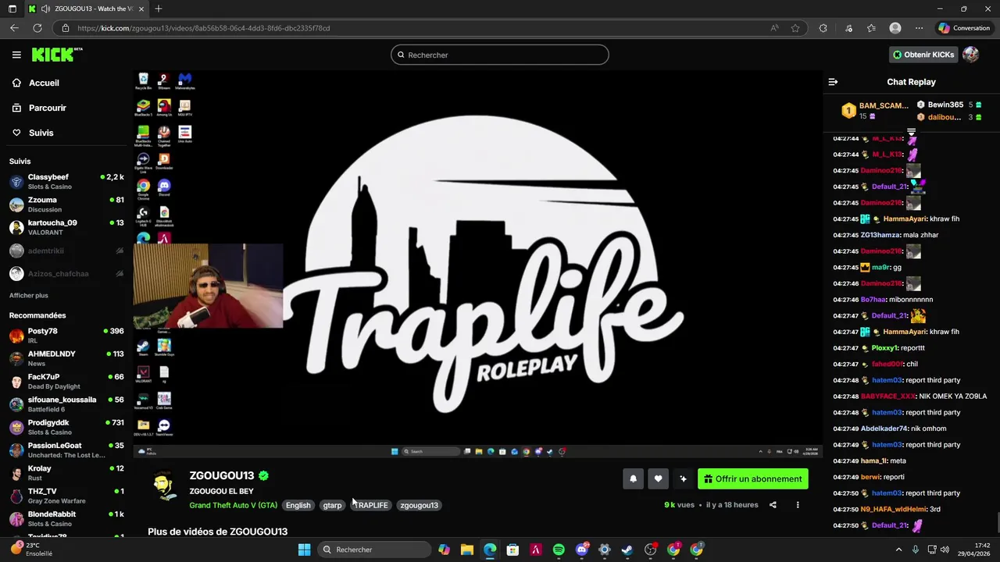Select the ZGOUGOU13 browser tab
1000x562 pixels.
coord(85,9)
